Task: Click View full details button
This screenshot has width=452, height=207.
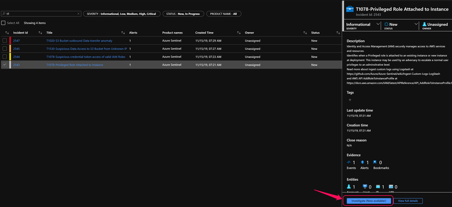Action: (408, 201)
